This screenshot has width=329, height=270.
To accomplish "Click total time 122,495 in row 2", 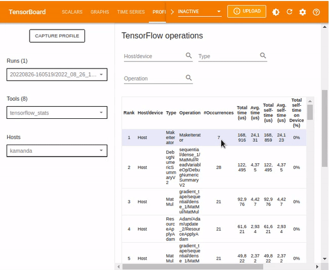I will [x=242, y=167].
